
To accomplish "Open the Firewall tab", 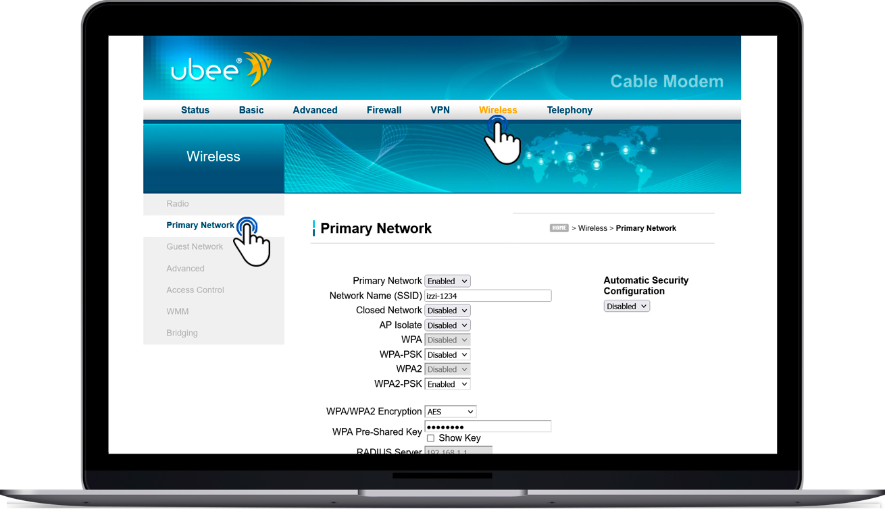I will coord(384,110).
